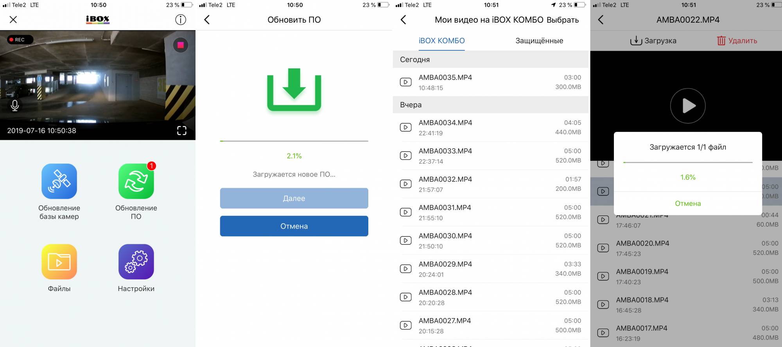Tap 21:50:10 timestamp of AMBA0030.MP4
This screenshot has height=347, width=782.
click(431, 246)
